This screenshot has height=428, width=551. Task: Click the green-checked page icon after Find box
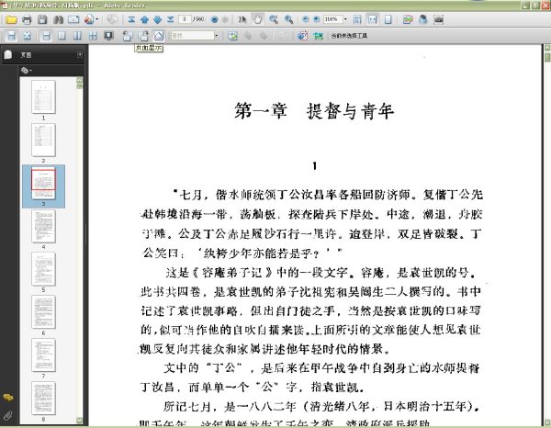232,36
